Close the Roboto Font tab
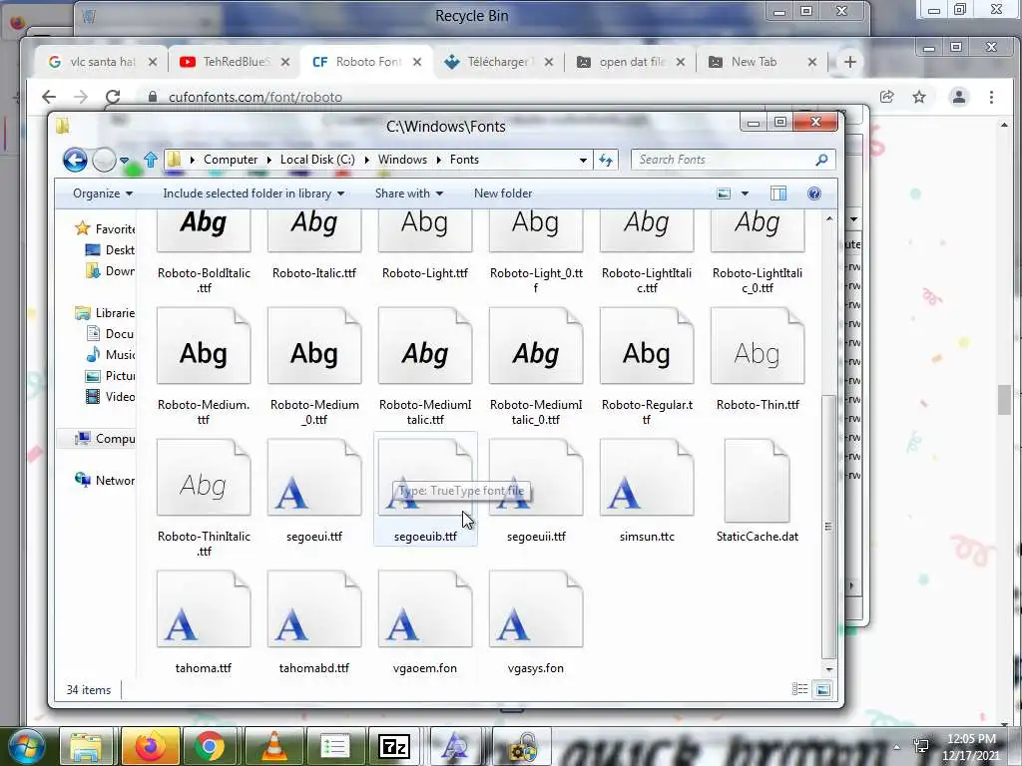This screenshot has height=766, width=1022. pyautogui.click(x=417, y=62)
